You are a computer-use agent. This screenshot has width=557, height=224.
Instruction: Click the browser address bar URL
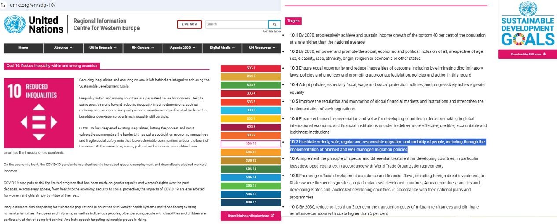[x=32, y=5]
